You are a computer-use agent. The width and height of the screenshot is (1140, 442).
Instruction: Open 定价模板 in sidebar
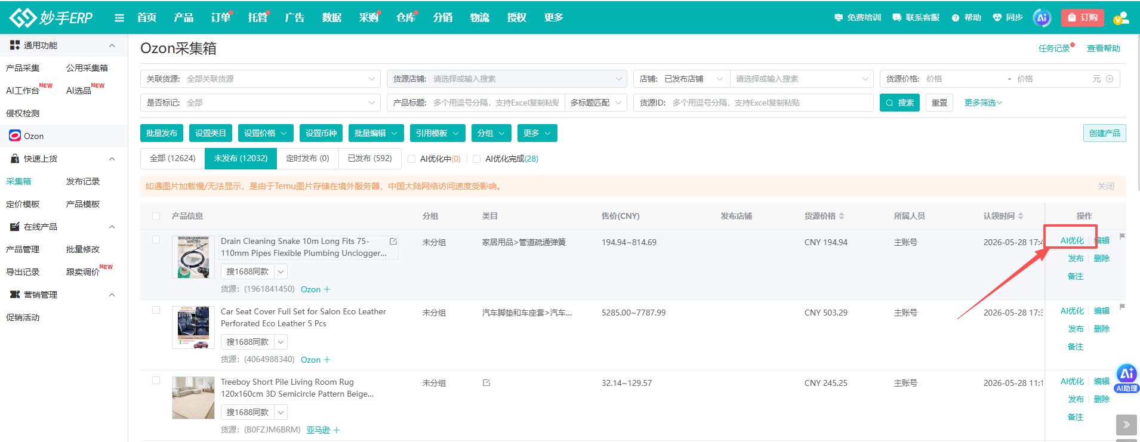23,204
